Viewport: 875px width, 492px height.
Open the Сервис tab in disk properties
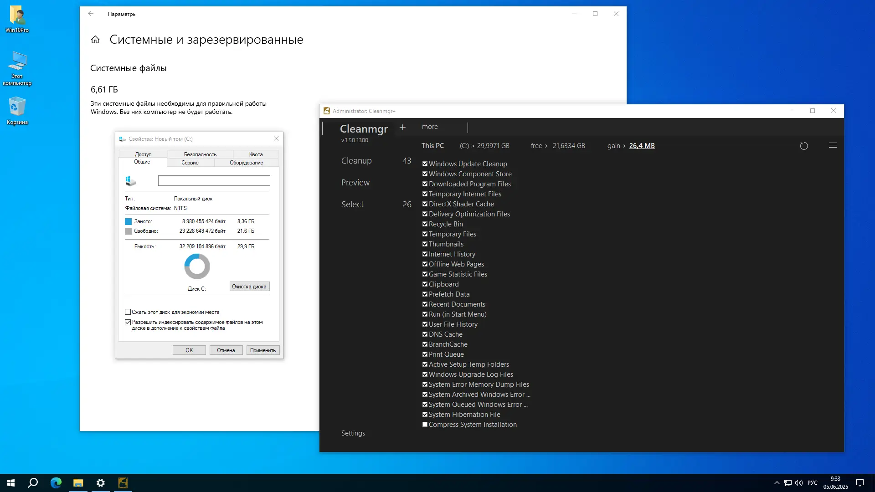(190, 163)
